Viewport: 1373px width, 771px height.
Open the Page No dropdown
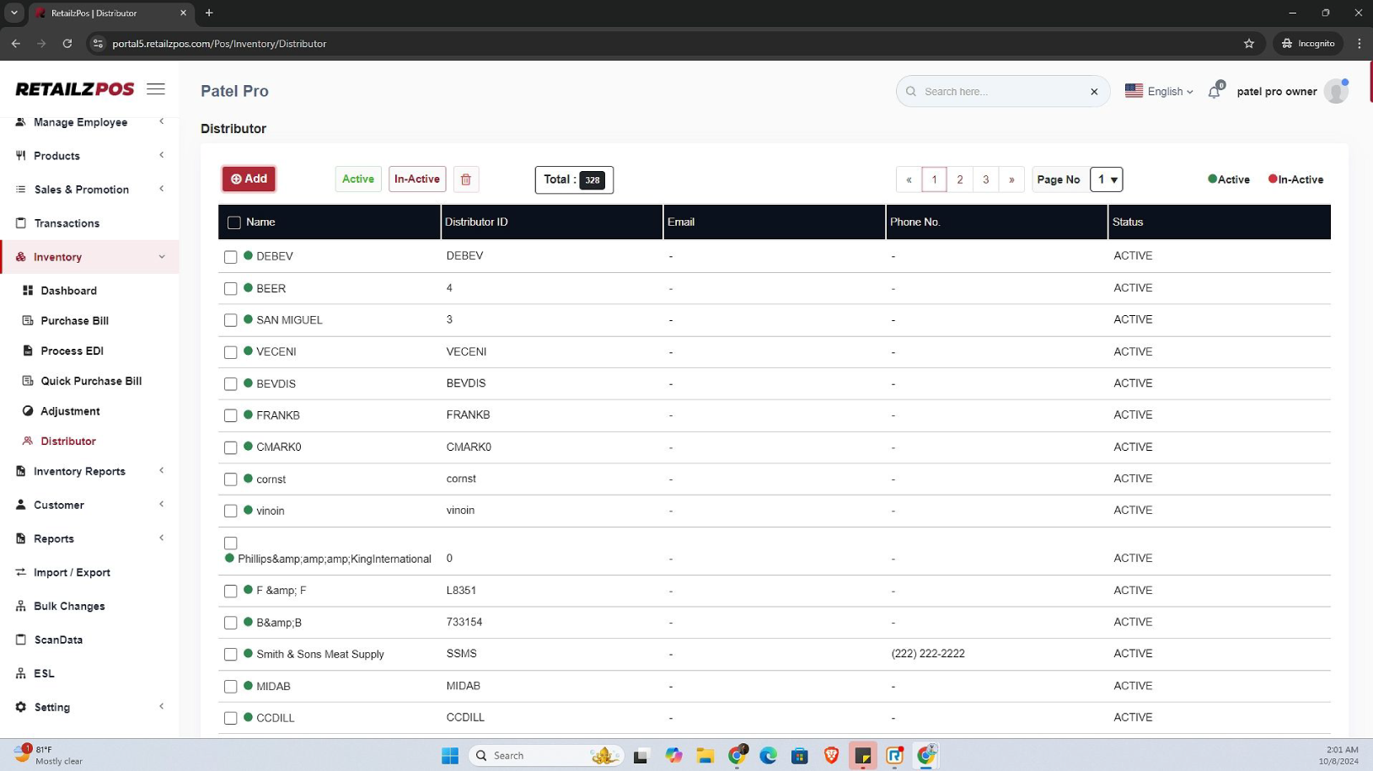point(1106,179)
